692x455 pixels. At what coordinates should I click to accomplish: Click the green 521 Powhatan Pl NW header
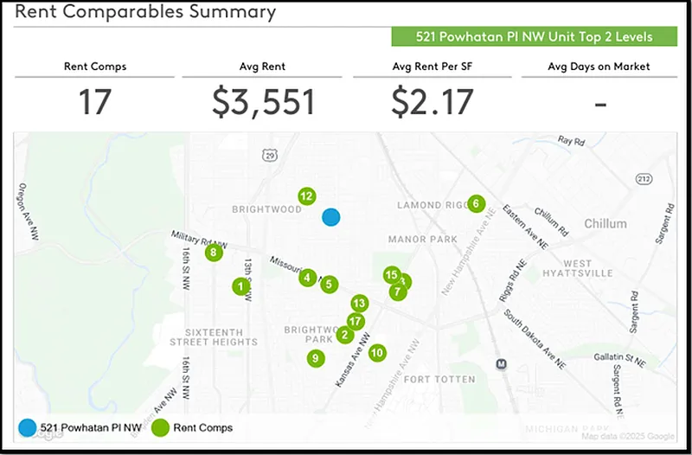coord(534,37)
